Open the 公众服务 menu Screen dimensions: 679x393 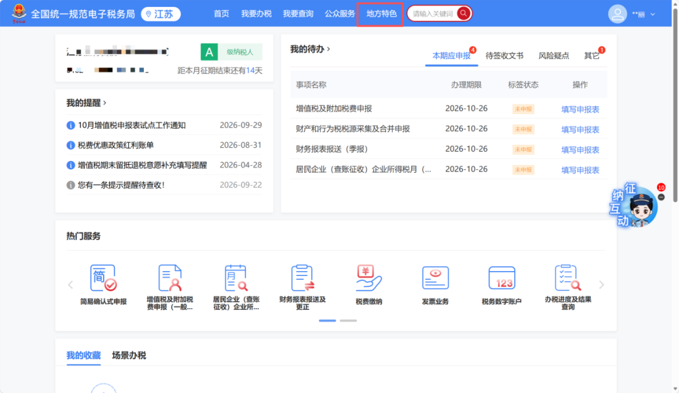pos(340,14)
